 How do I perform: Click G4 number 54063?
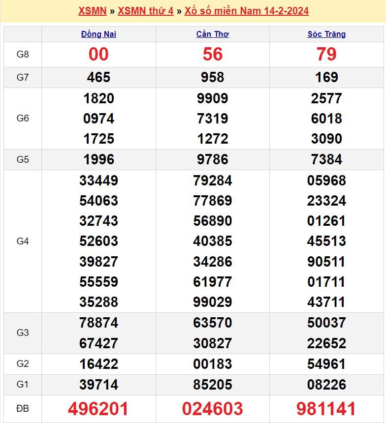[98, 201]
